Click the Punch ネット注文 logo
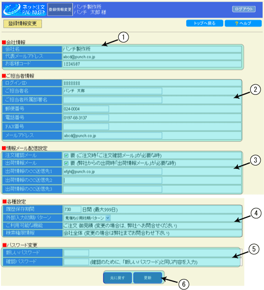 pos(25,9)
